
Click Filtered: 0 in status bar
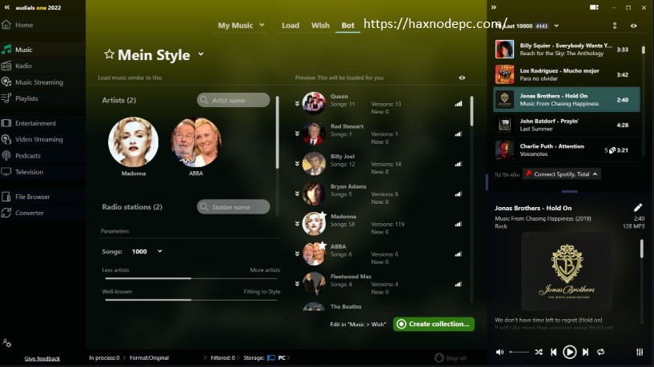point(223,357)
